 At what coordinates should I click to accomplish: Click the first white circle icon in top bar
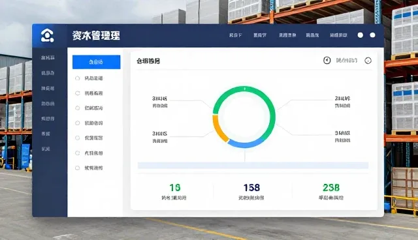[360, 35]
